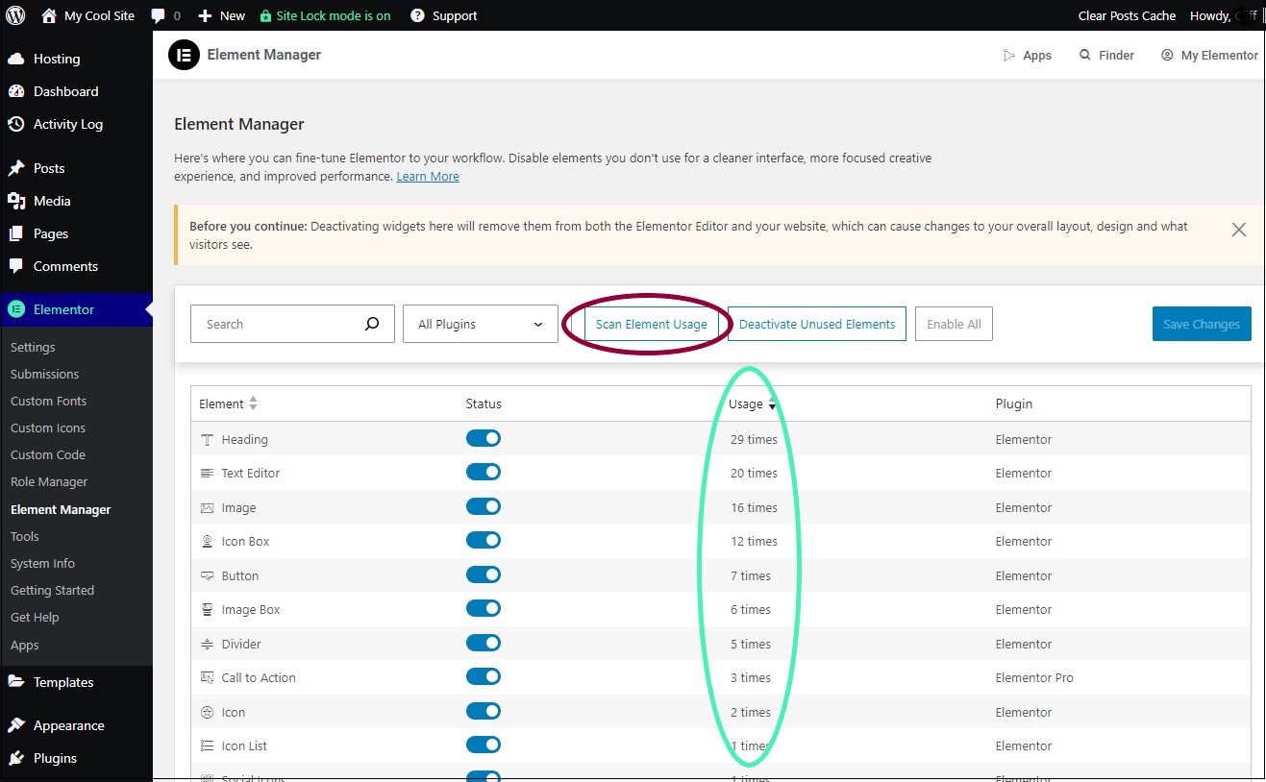
Task: Toggle the Icon List element status
Action: (x=484, y=745)
